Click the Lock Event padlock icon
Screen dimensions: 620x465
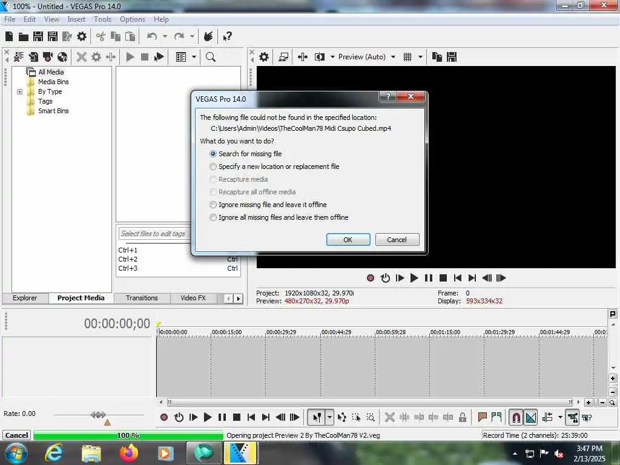click(462, 417)
